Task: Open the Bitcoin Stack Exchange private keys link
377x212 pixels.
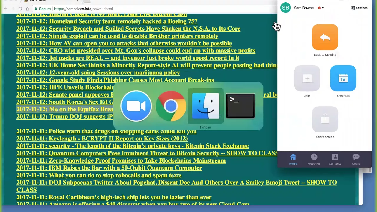Action: 133,146
